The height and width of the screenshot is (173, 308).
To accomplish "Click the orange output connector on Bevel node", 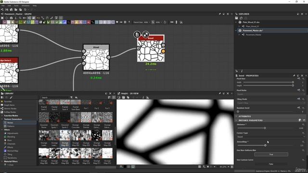I will tap(163, 51).
